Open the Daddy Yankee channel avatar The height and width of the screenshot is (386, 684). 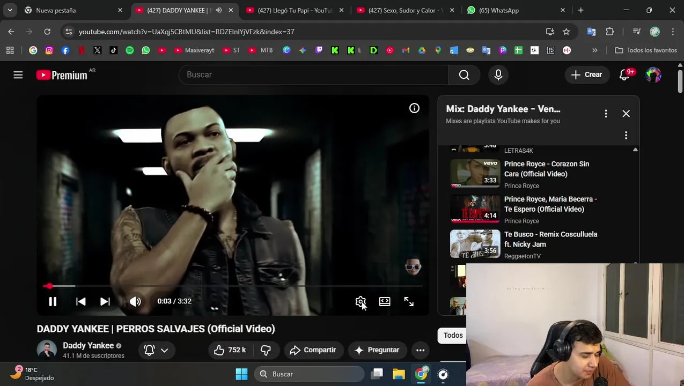click(x=47, y=350)
